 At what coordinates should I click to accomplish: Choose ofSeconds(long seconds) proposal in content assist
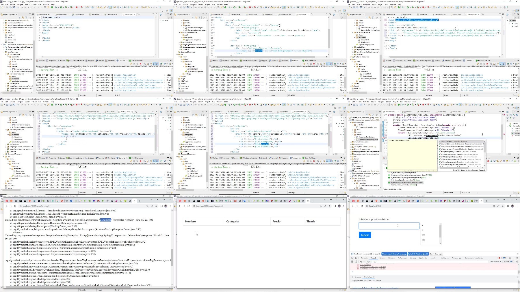(x=461, y=164)
